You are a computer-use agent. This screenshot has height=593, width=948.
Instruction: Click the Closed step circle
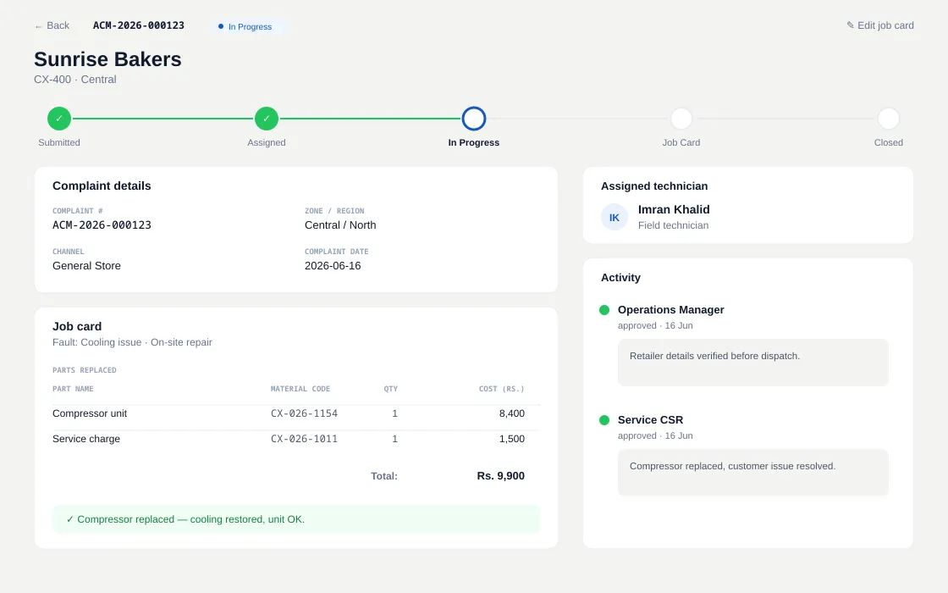[889, 119]
